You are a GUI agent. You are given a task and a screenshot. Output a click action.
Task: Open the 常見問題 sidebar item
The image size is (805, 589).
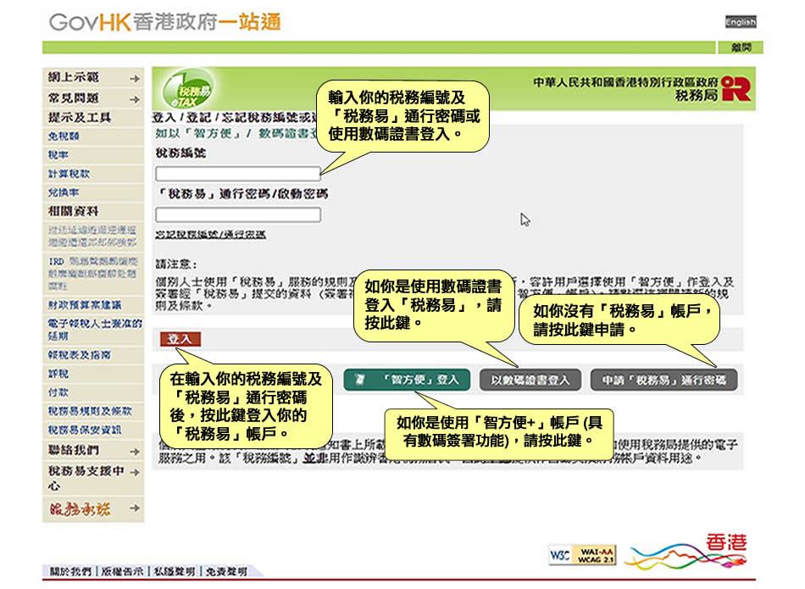click(93, 98)
